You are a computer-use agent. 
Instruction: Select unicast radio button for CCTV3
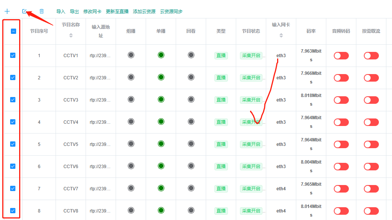tap(161, 100)
